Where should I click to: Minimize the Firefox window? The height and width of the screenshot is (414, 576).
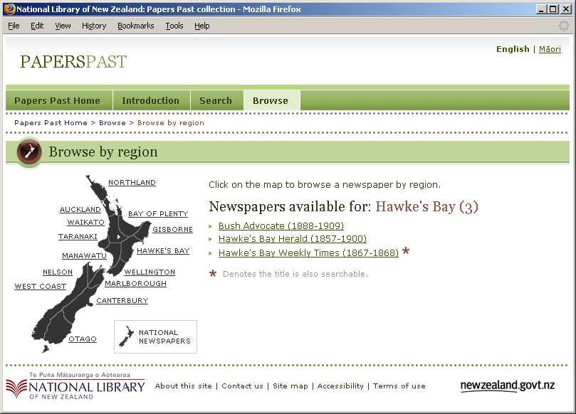[x=540, y=9]
